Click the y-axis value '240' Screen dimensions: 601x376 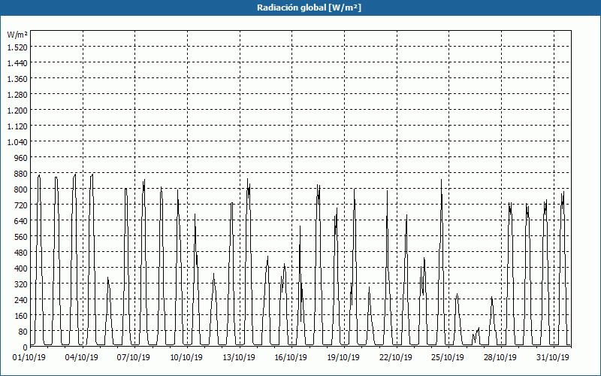click(x=21, y=300)
